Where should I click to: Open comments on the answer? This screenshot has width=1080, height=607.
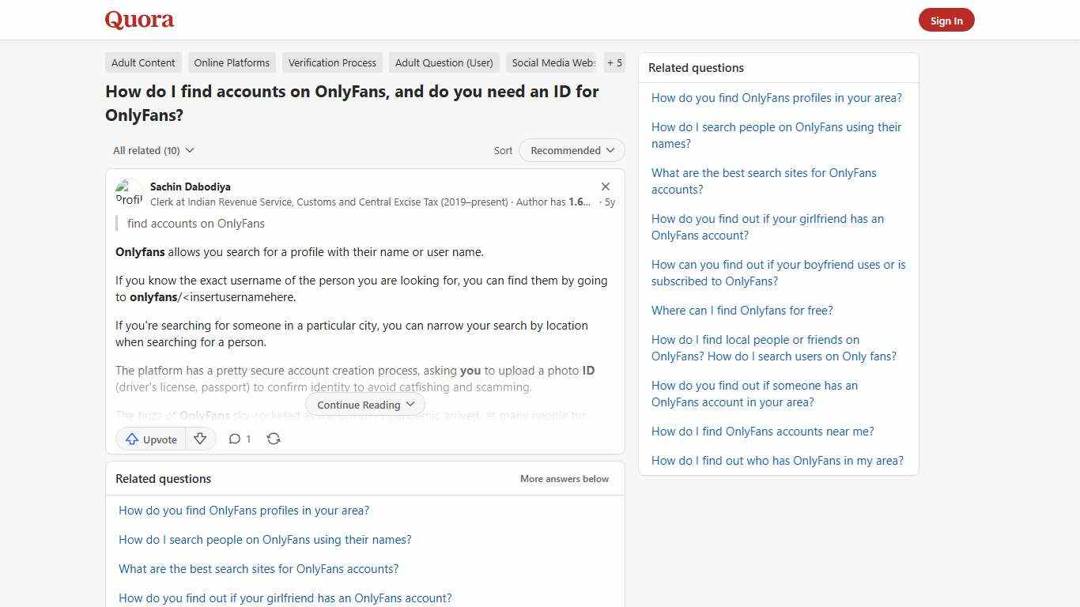tap(239, 439)
